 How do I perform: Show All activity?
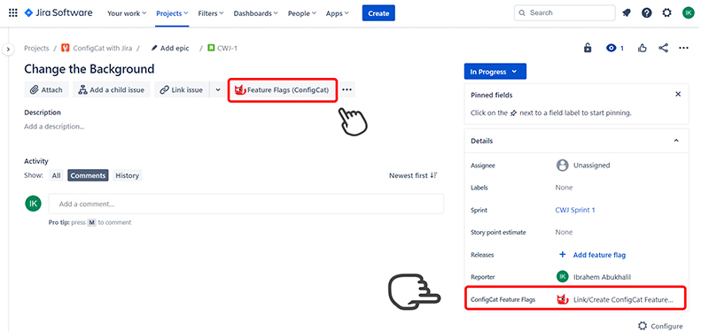[x=56, y=175]
